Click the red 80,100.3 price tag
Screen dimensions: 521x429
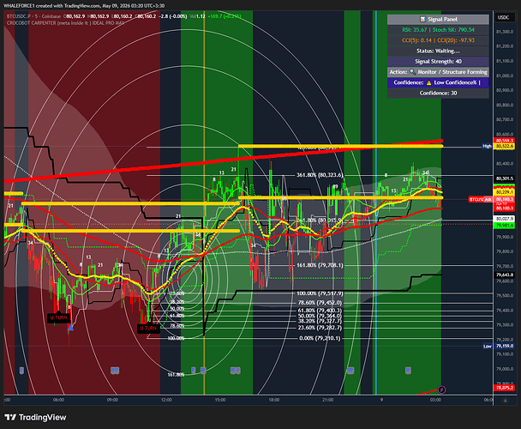505,208
